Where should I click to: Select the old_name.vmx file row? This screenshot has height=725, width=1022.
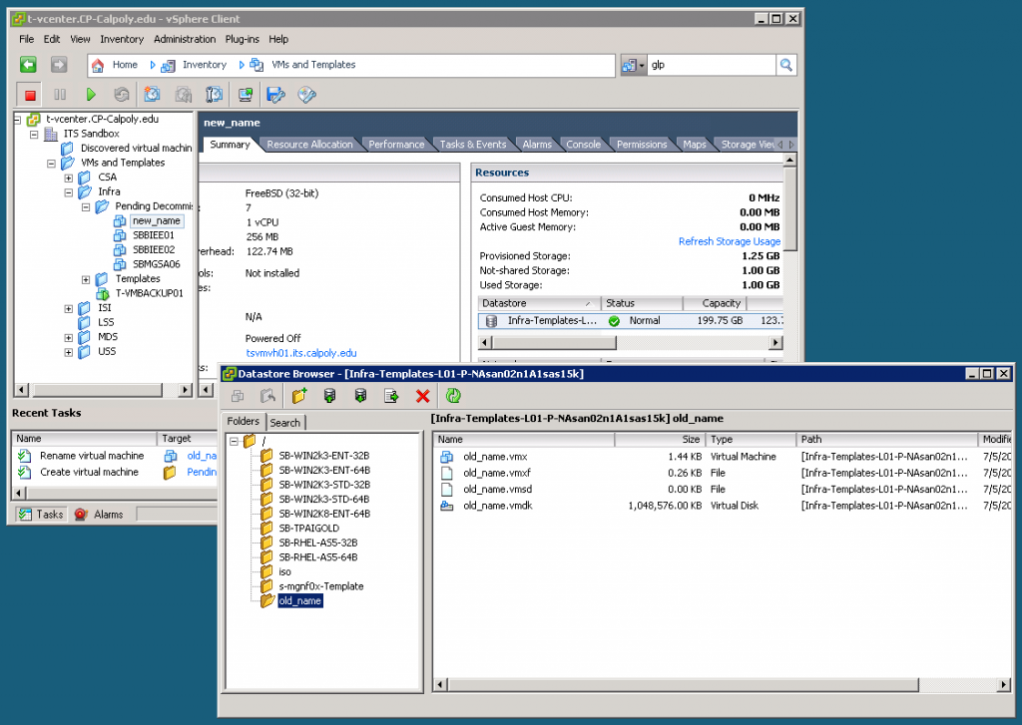click(724, 457)
